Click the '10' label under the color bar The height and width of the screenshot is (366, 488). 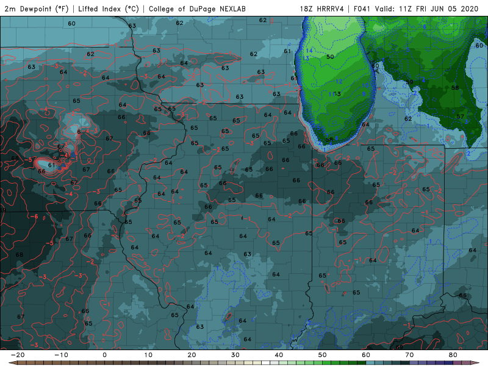tap(148, 355)
